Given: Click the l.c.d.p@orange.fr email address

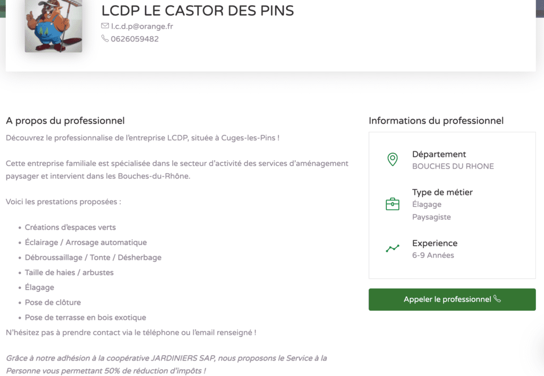Looking at the screenshot, I should (x=142, y=26).
